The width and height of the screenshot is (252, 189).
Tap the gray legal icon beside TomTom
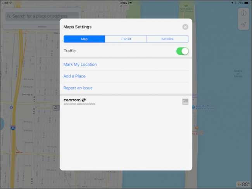coord(185,101)
